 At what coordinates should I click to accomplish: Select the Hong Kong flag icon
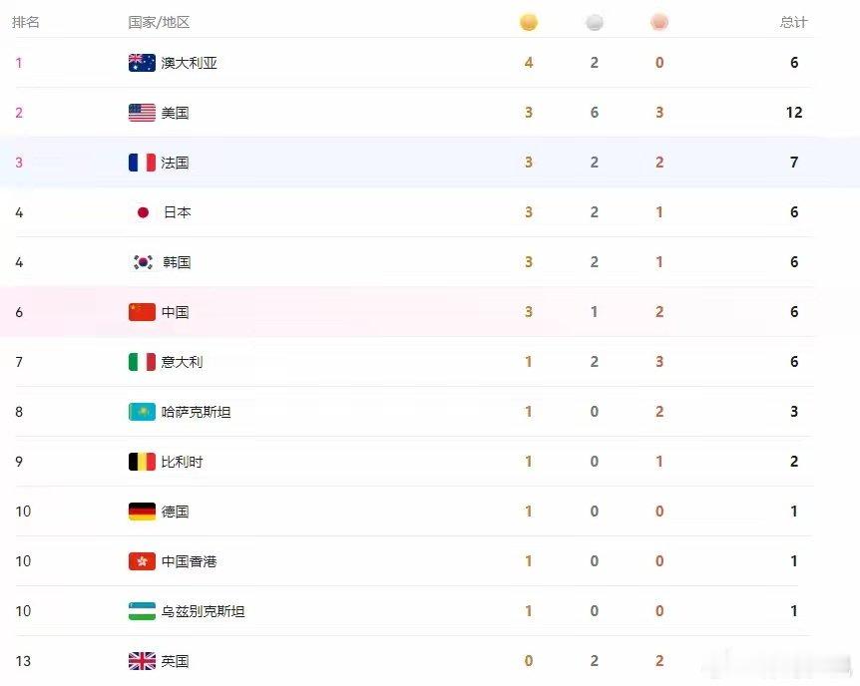tap(142, 561)
